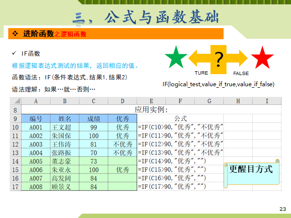The width and height of the screenshot is (291, 218).
Task: Click cell 'A004'
Action: click(36, 153)
